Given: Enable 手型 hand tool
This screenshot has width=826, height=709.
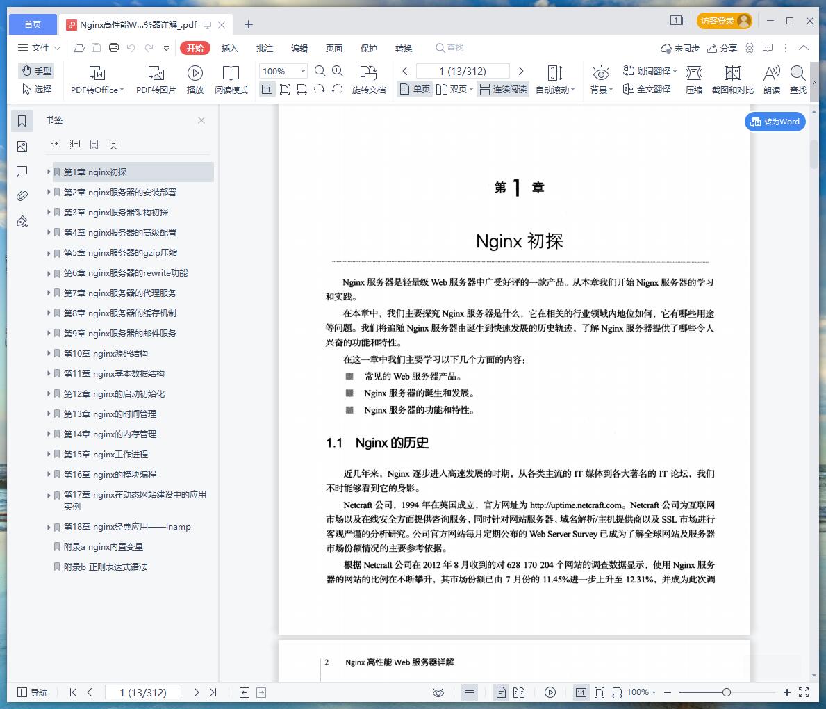Looking at the screenshot, I should click(x=36, y=71).
